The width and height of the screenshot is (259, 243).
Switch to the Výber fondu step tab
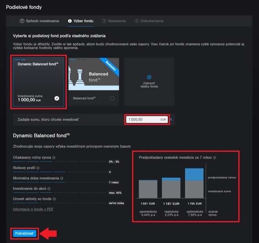pos(81,21)
